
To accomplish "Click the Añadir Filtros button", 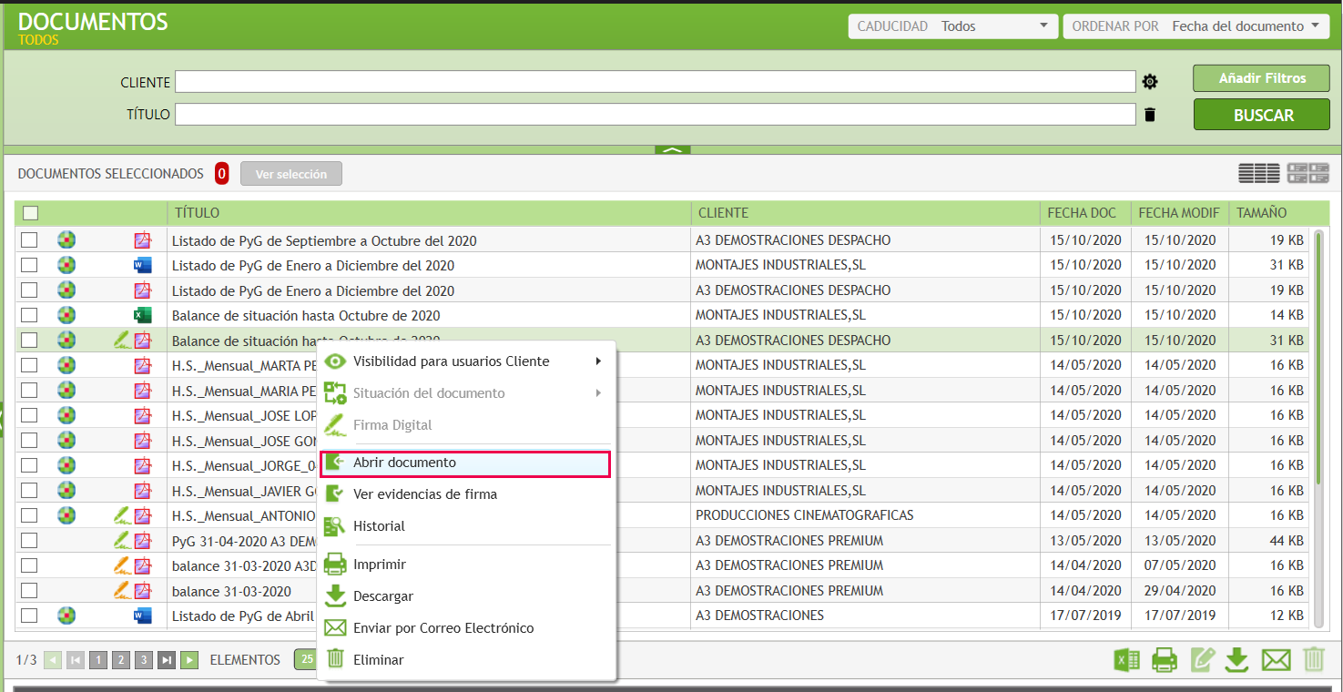I will (1262, 78).
